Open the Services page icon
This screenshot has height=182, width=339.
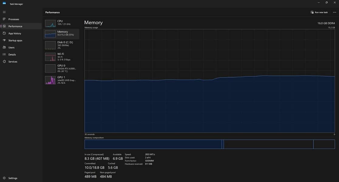4,61
